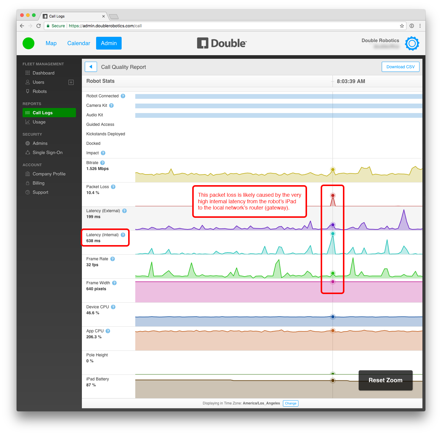Select Dashboard in the sidebar
Screen dimensions: 442x435
pos(43,73)
